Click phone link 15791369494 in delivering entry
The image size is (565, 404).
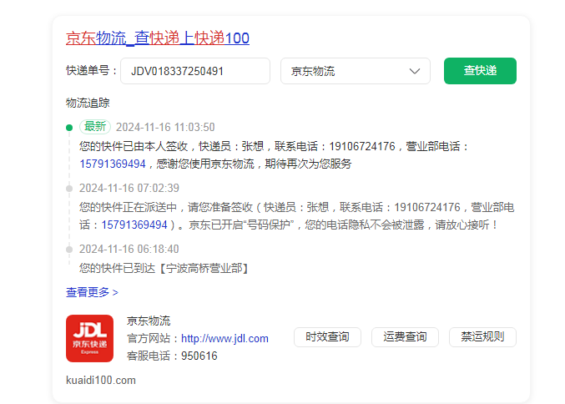pyautogui.click(x=134, y=225)
